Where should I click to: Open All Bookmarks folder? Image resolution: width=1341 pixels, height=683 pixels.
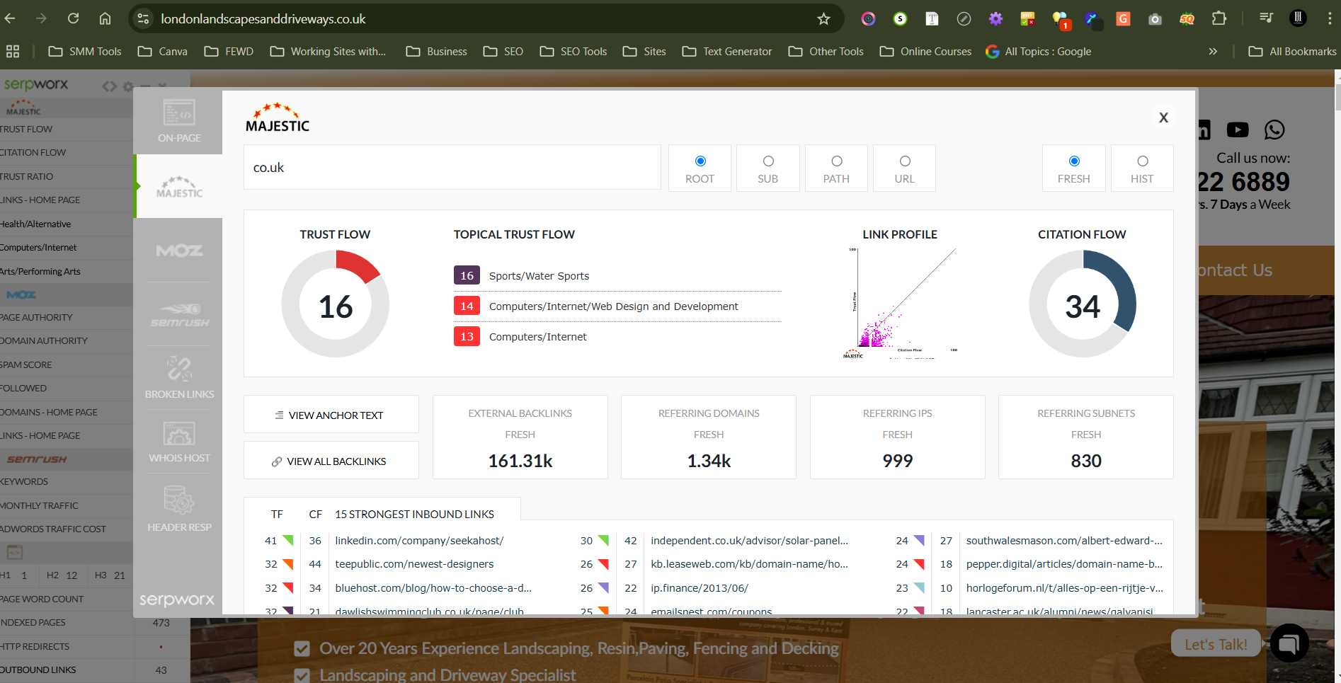tap(1293, 51)
